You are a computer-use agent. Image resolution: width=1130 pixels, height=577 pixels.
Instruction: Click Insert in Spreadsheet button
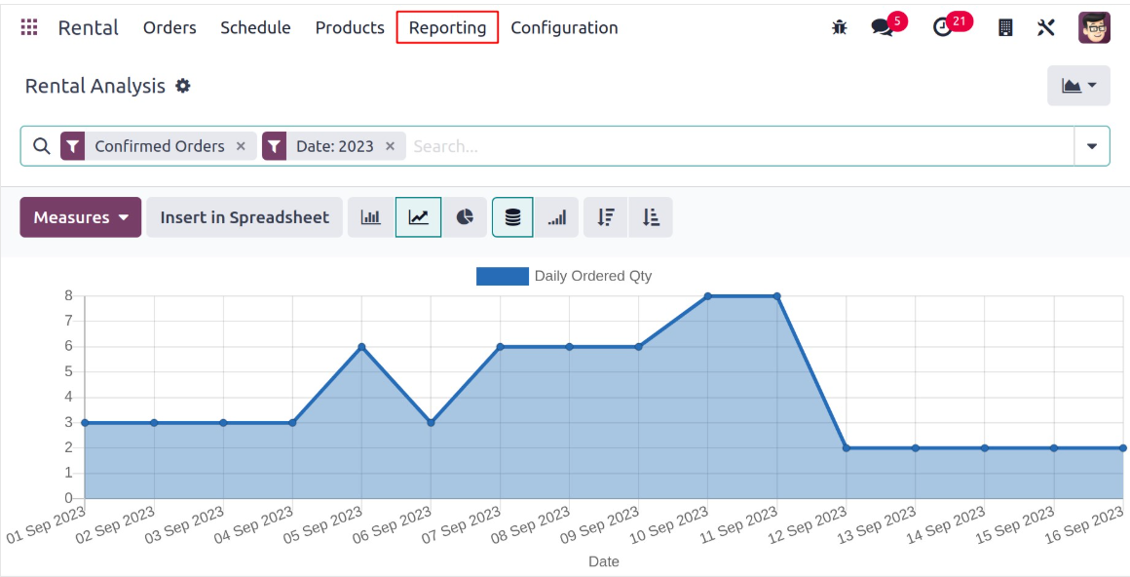point(245,217)
